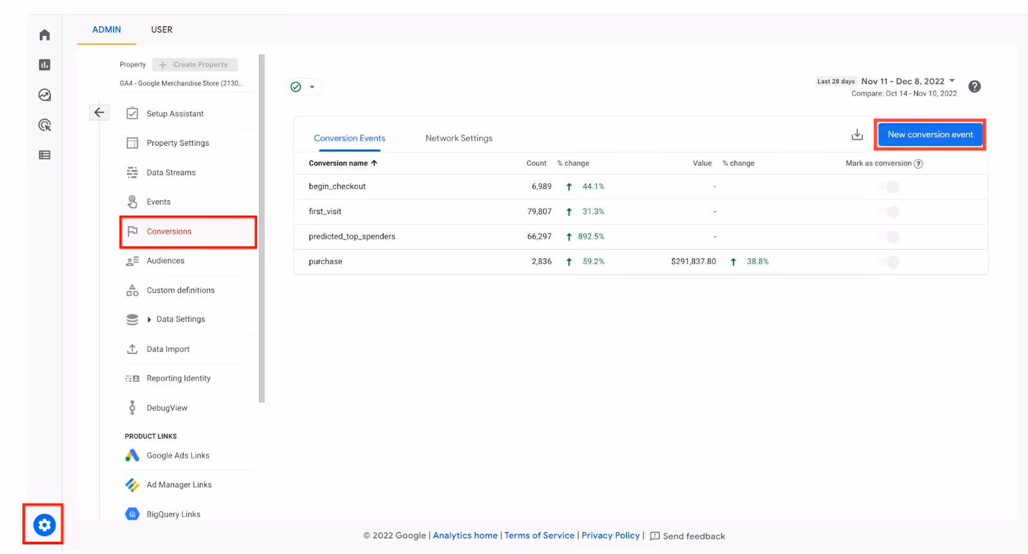Open the Reports bar chart icon
The height and width of the screenshot is (554, 1028).
click(44, 65)
